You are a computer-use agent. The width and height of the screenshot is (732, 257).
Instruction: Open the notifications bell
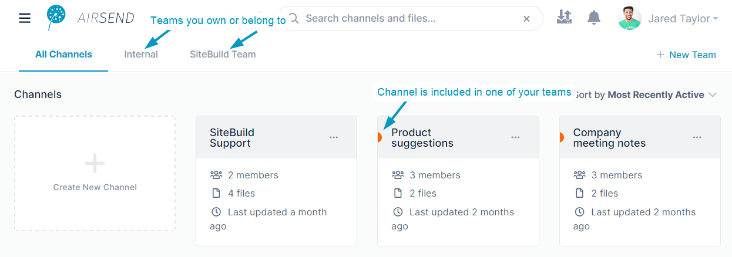point(594,18)
